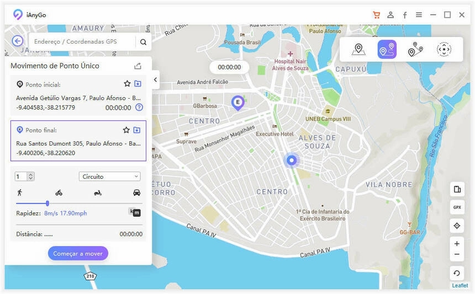Select the multi-spot movement mode icon
This screenshot has width=475, height=294.
pos(415,49)
